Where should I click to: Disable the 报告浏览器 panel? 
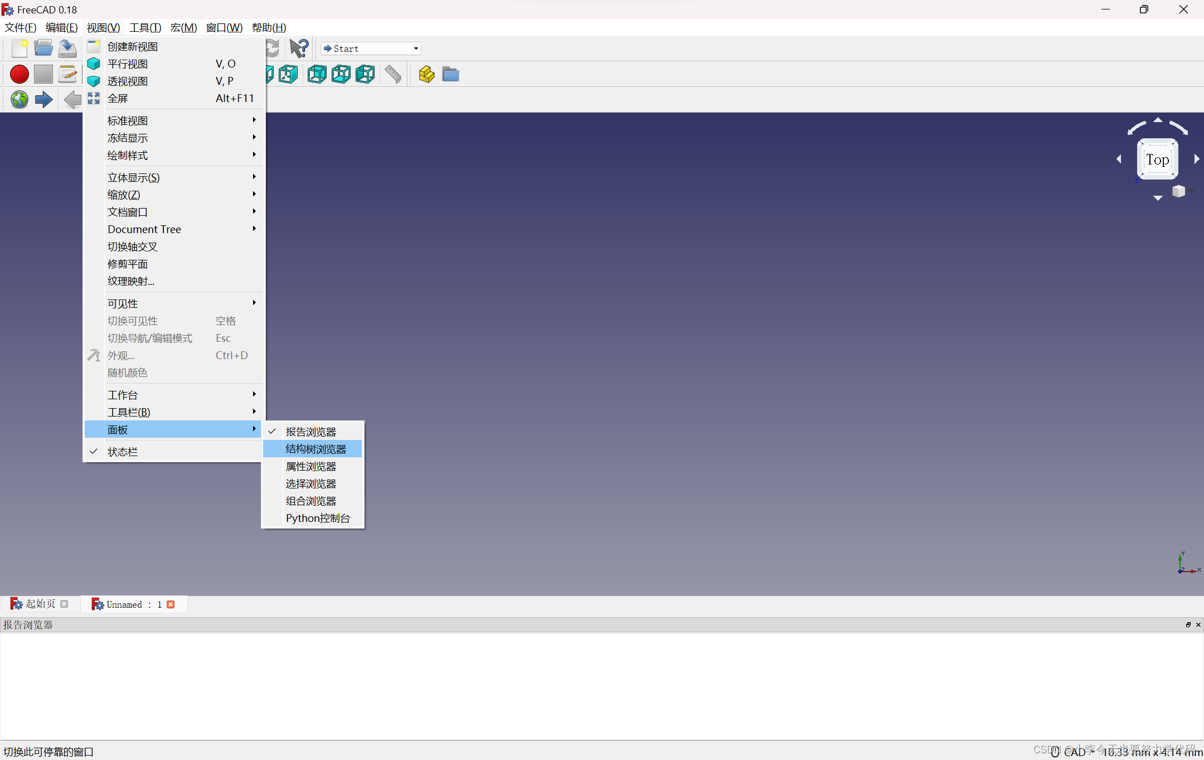[310, 431]
